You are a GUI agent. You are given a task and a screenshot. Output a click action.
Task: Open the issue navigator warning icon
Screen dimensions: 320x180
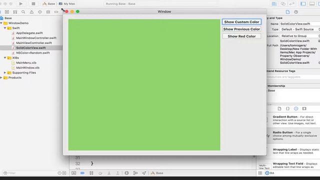31,12
